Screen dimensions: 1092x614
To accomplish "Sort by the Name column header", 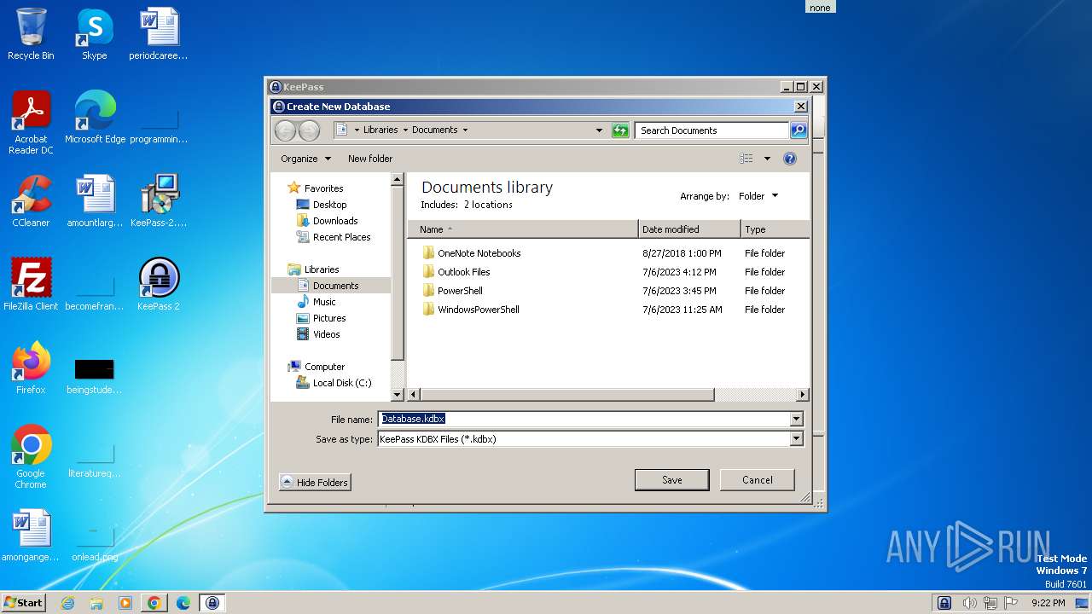I will tap(523, 229).
